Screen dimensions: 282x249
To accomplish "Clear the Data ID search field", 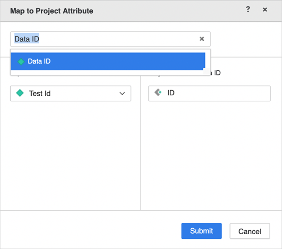I will click(x=202, y=39).
